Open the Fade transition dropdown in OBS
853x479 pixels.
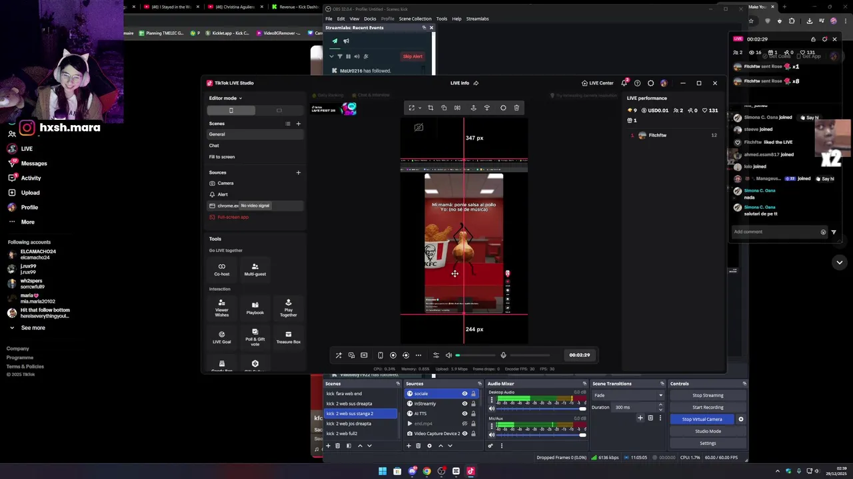(628, 395)
